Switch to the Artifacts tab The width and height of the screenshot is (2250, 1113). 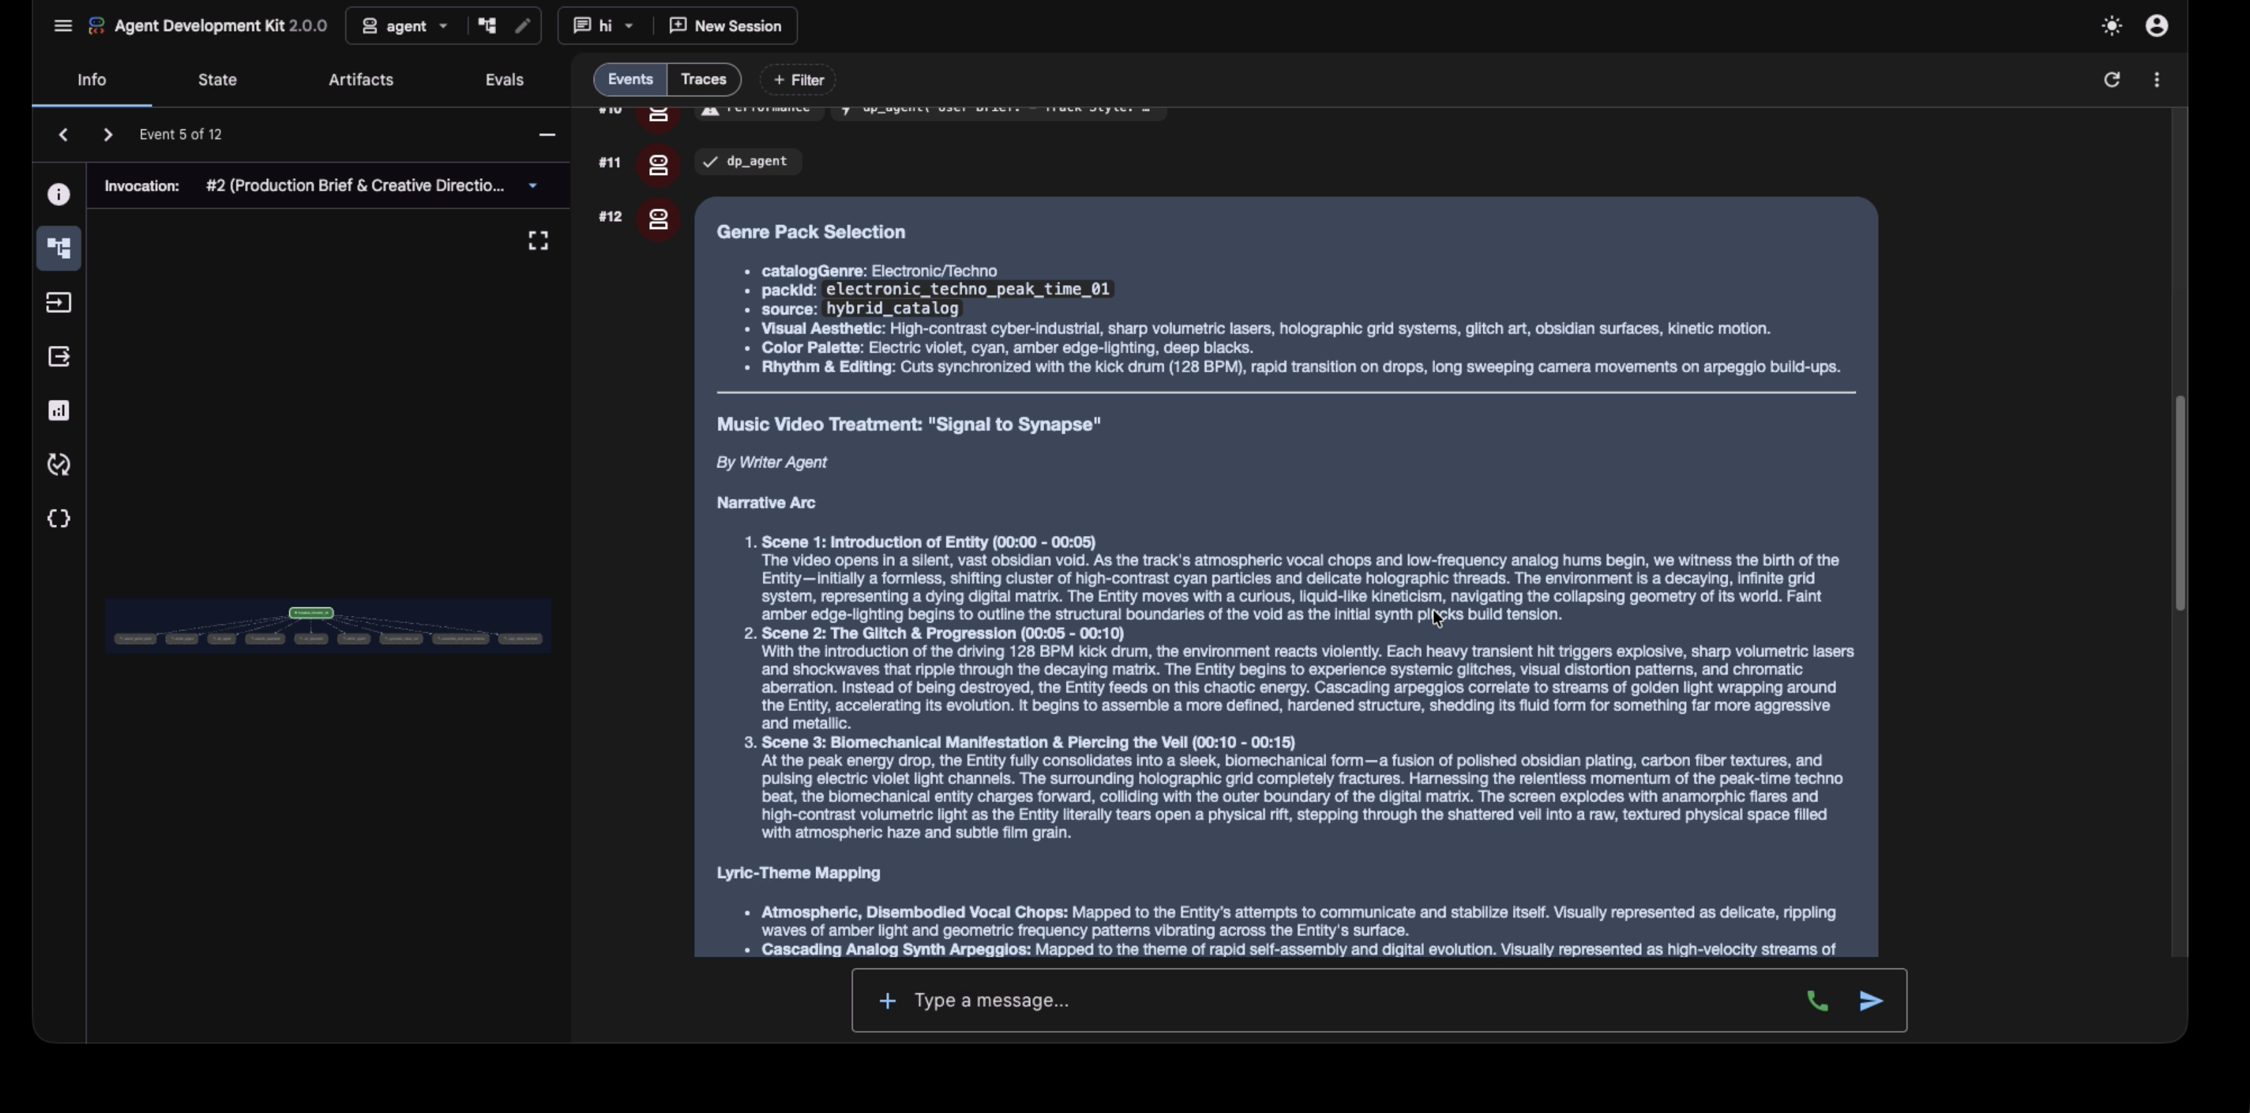click(361, 79)
